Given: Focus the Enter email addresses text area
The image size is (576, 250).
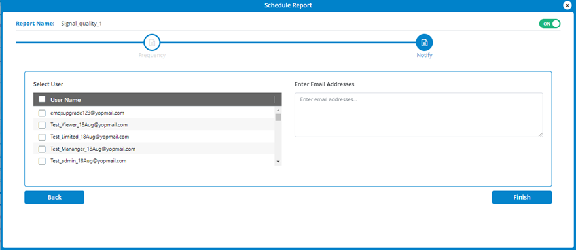Looking at the screenshot, I should pyautogui.click(x=419, y=115).
